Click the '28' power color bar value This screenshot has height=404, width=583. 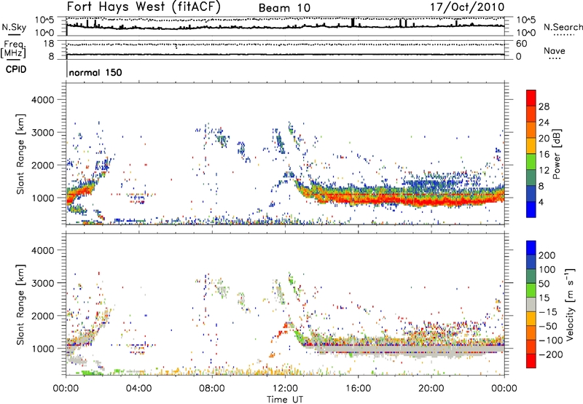click(544, 106)
